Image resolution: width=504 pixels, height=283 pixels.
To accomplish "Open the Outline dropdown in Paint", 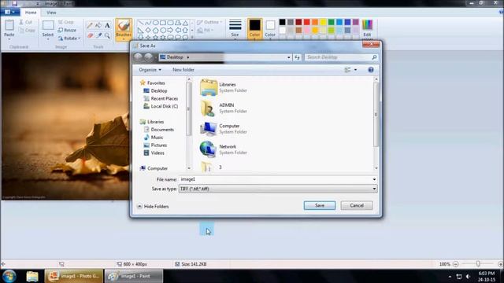I will [209, 22].
